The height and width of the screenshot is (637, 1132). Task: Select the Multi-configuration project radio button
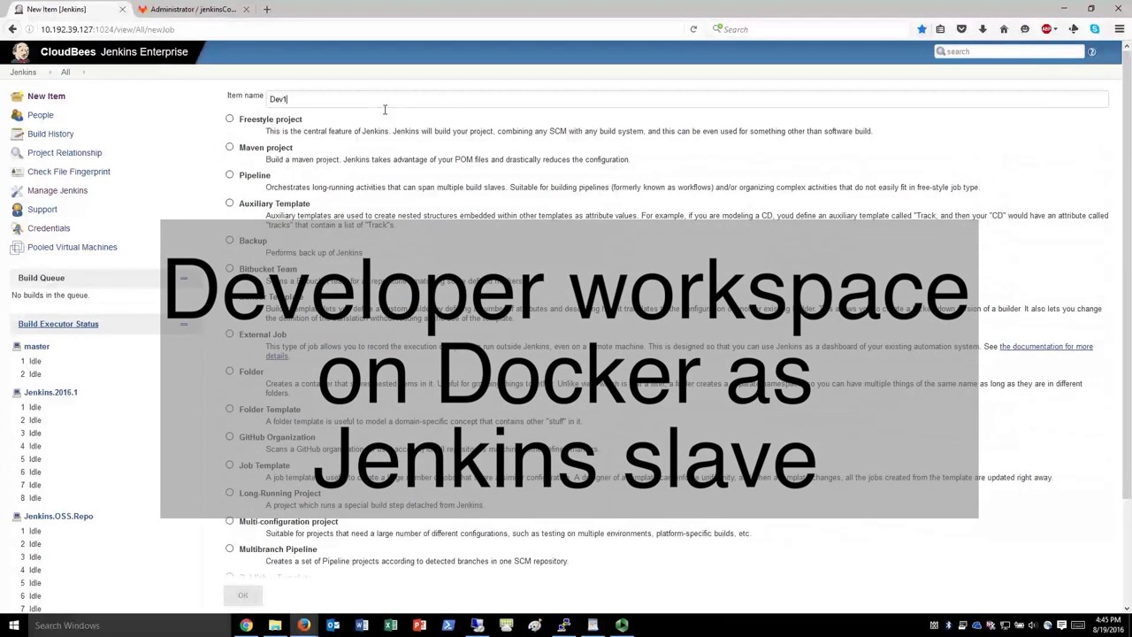230,520
